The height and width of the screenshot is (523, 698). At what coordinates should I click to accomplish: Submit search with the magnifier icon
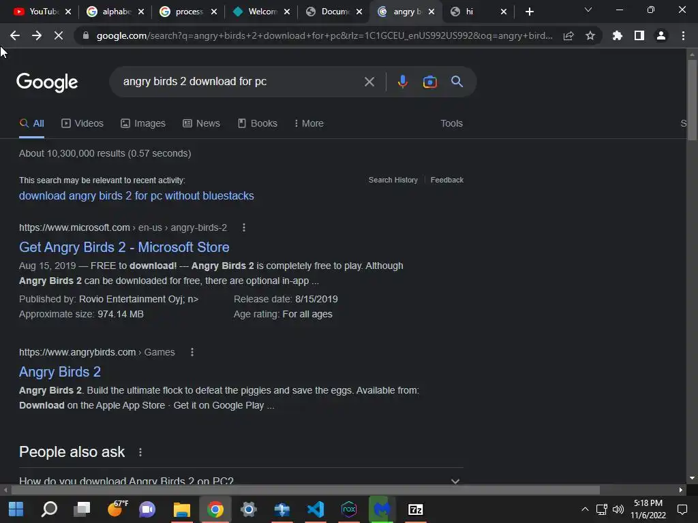click(457, 82)
